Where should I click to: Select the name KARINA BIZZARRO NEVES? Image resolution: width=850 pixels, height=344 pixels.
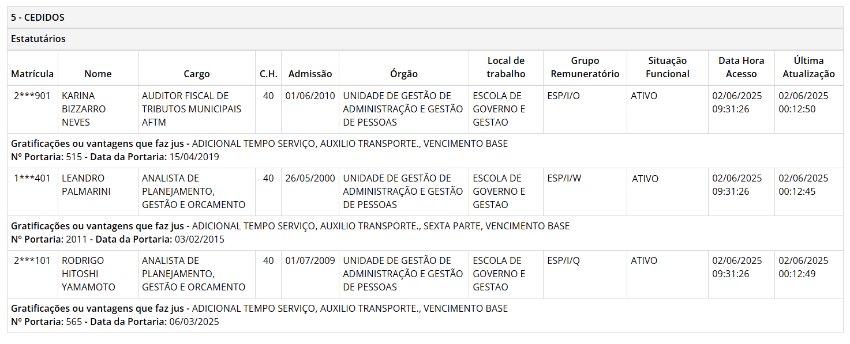click(84, 109)
